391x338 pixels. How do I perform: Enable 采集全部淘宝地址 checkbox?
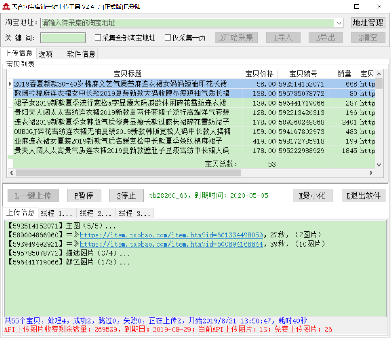pos(98,38)
